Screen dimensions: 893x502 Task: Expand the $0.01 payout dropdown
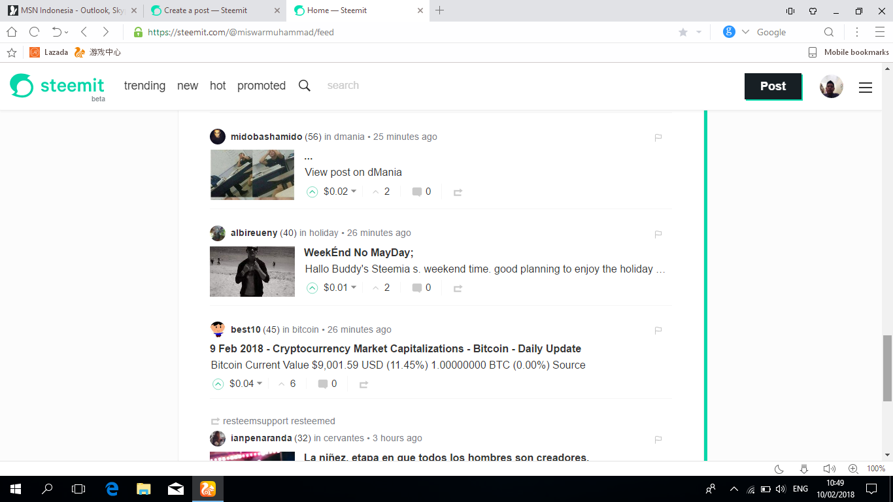[354, 288]
